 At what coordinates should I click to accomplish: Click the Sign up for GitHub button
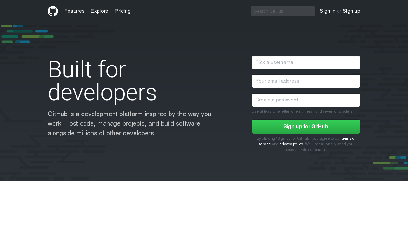[x=306, y=127]
